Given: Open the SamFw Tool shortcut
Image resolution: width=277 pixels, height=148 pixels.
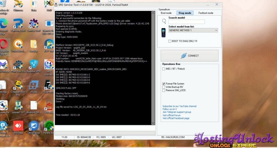Looking at the screenshot, I should [34, 25].
